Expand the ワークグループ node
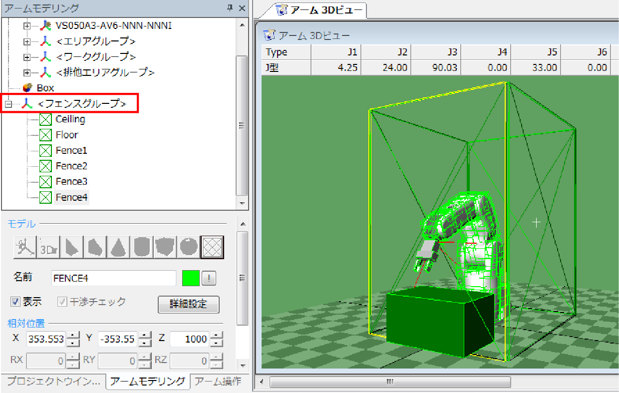This screenshot has height=393, width=619. [x=27, y=57]
